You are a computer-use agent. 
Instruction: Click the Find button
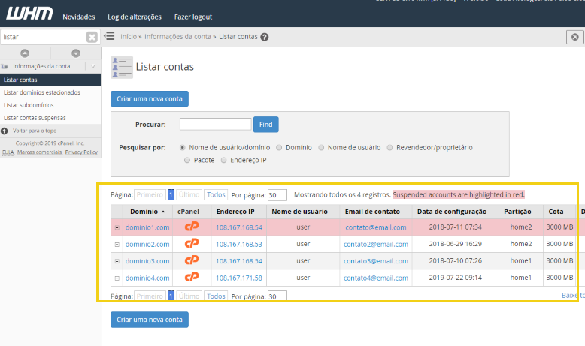[x=266, y=125]
